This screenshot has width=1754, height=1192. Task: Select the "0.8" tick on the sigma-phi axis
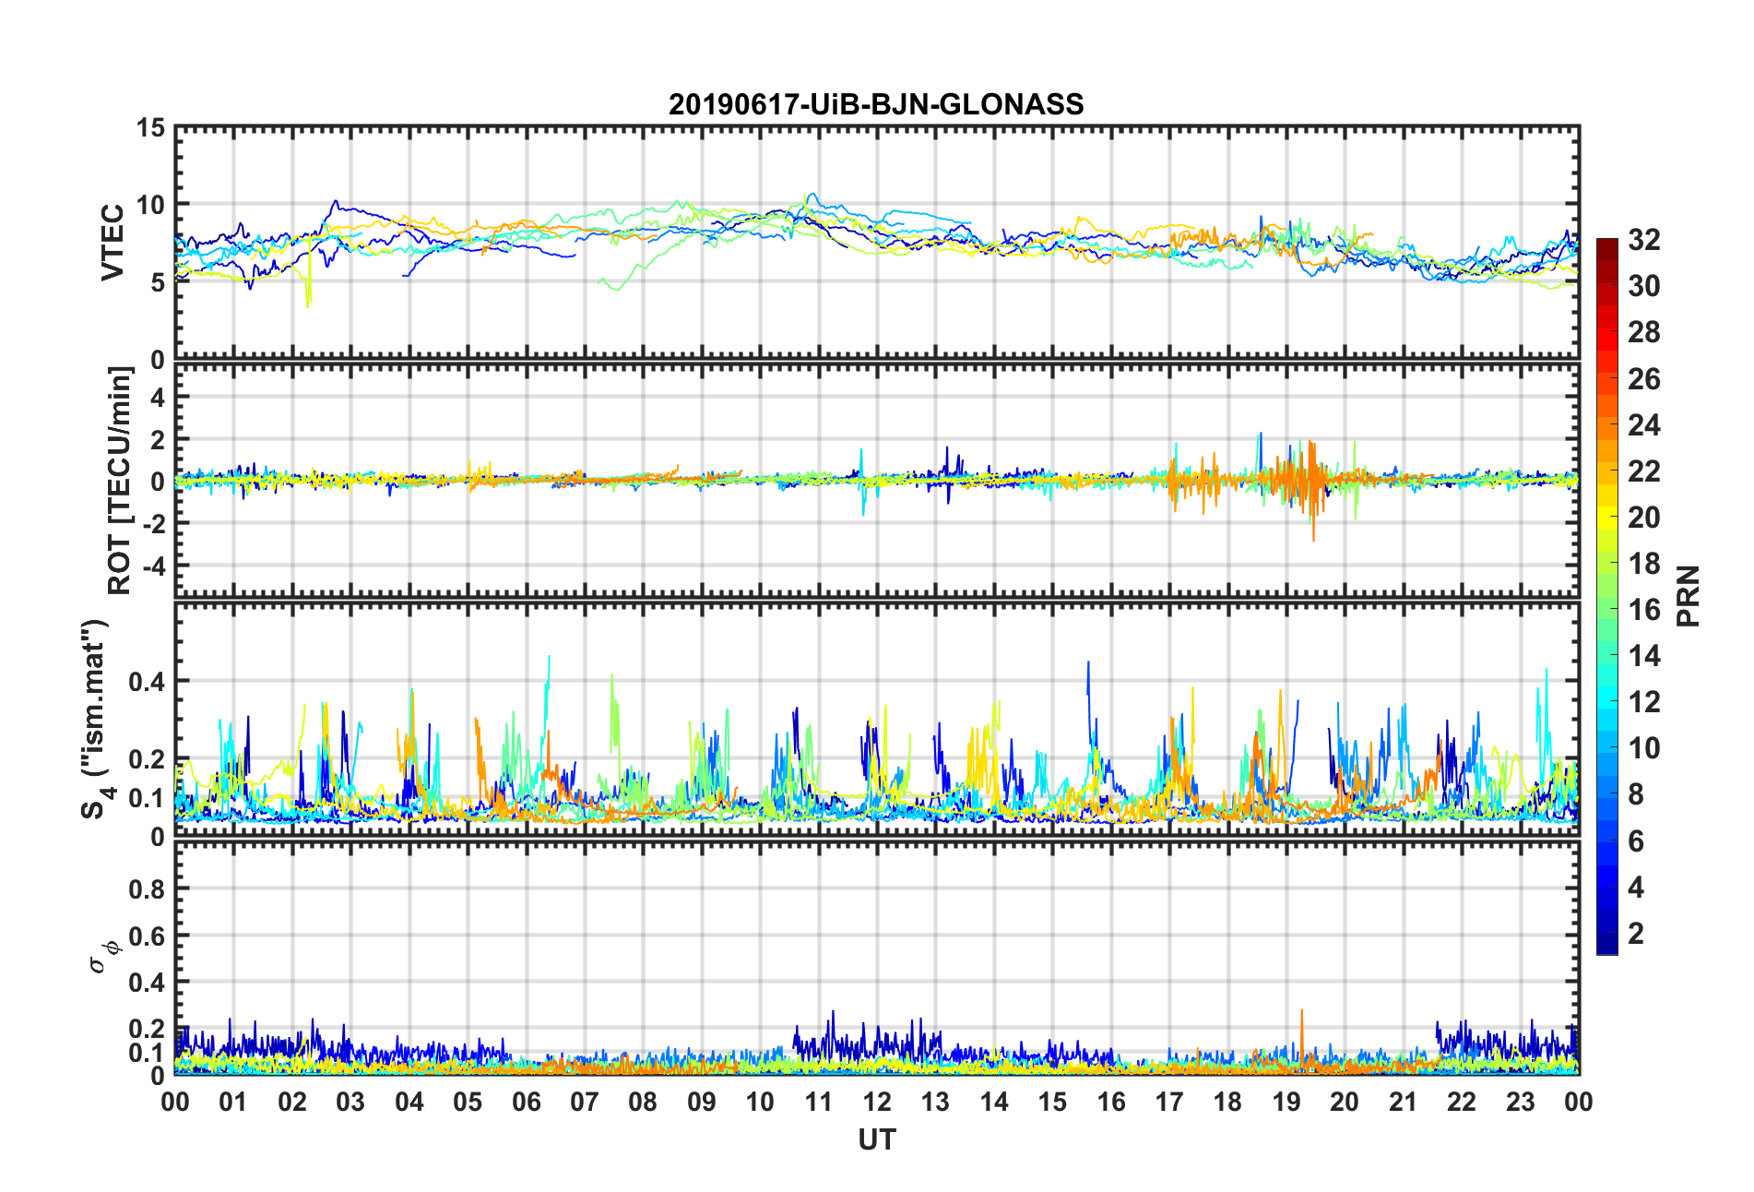coord(147,889)
